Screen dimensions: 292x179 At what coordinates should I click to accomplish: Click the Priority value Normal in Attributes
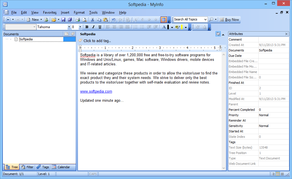[x=264, y=115]
